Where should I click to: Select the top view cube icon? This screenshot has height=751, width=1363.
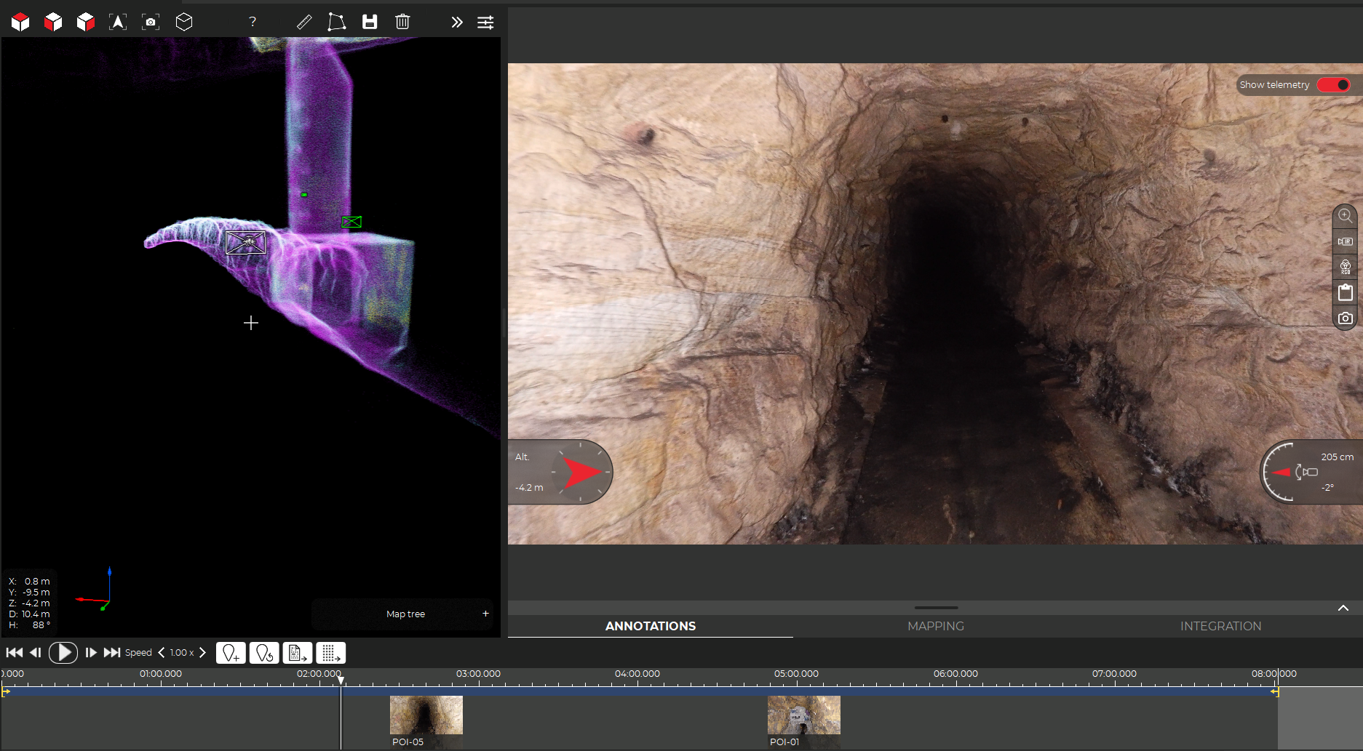20,22
